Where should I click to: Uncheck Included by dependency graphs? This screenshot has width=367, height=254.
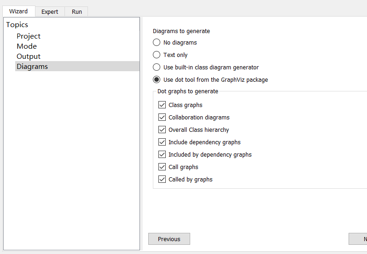162,155
